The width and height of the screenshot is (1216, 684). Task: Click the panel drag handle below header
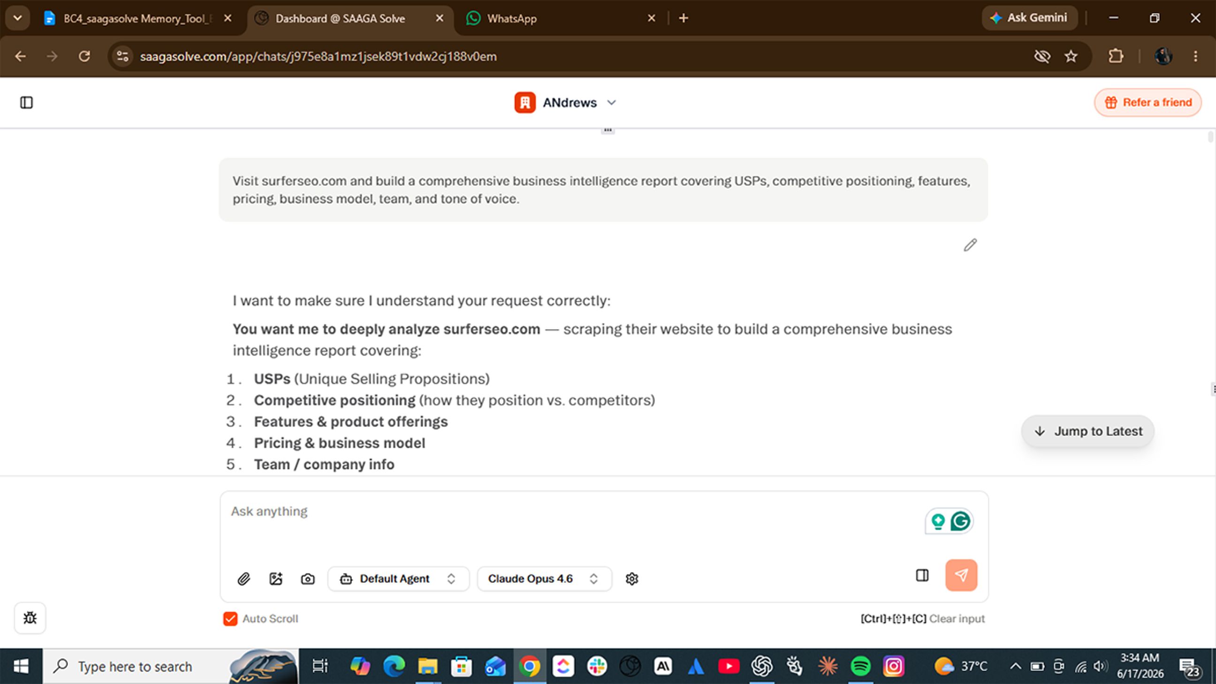pyautogui.click(x=608, y=130)
